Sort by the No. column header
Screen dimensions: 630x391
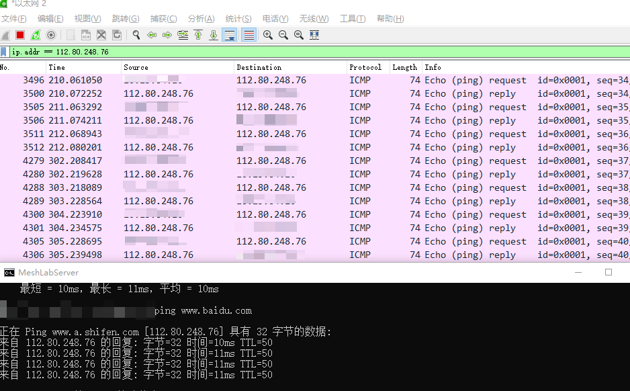pyautogui.click(x=23, y=67)
